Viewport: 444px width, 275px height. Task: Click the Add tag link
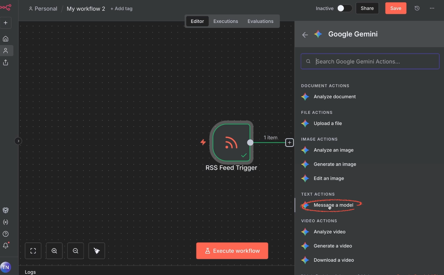pyautogui.click(x=121, y=9)
